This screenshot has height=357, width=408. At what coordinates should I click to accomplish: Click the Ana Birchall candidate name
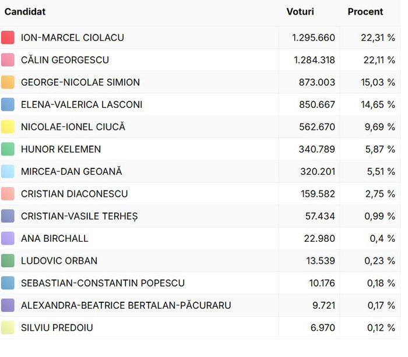55,239
